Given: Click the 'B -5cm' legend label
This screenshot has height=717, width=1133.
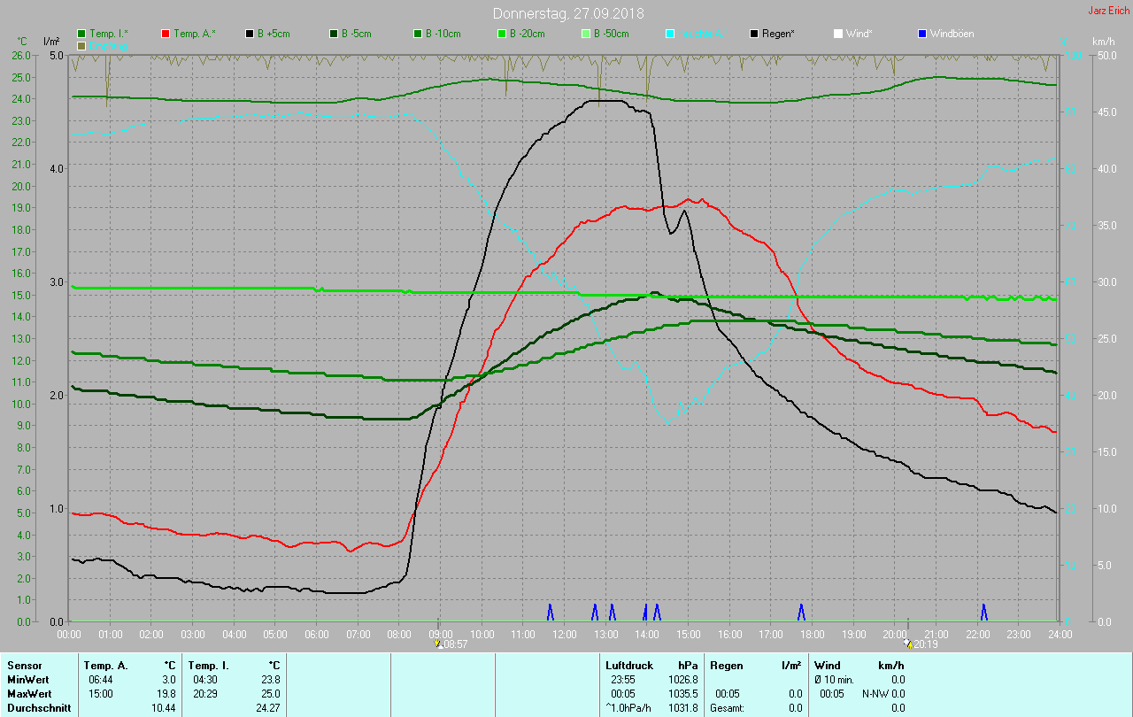Looking at the screenshot, I should (358, 34).
